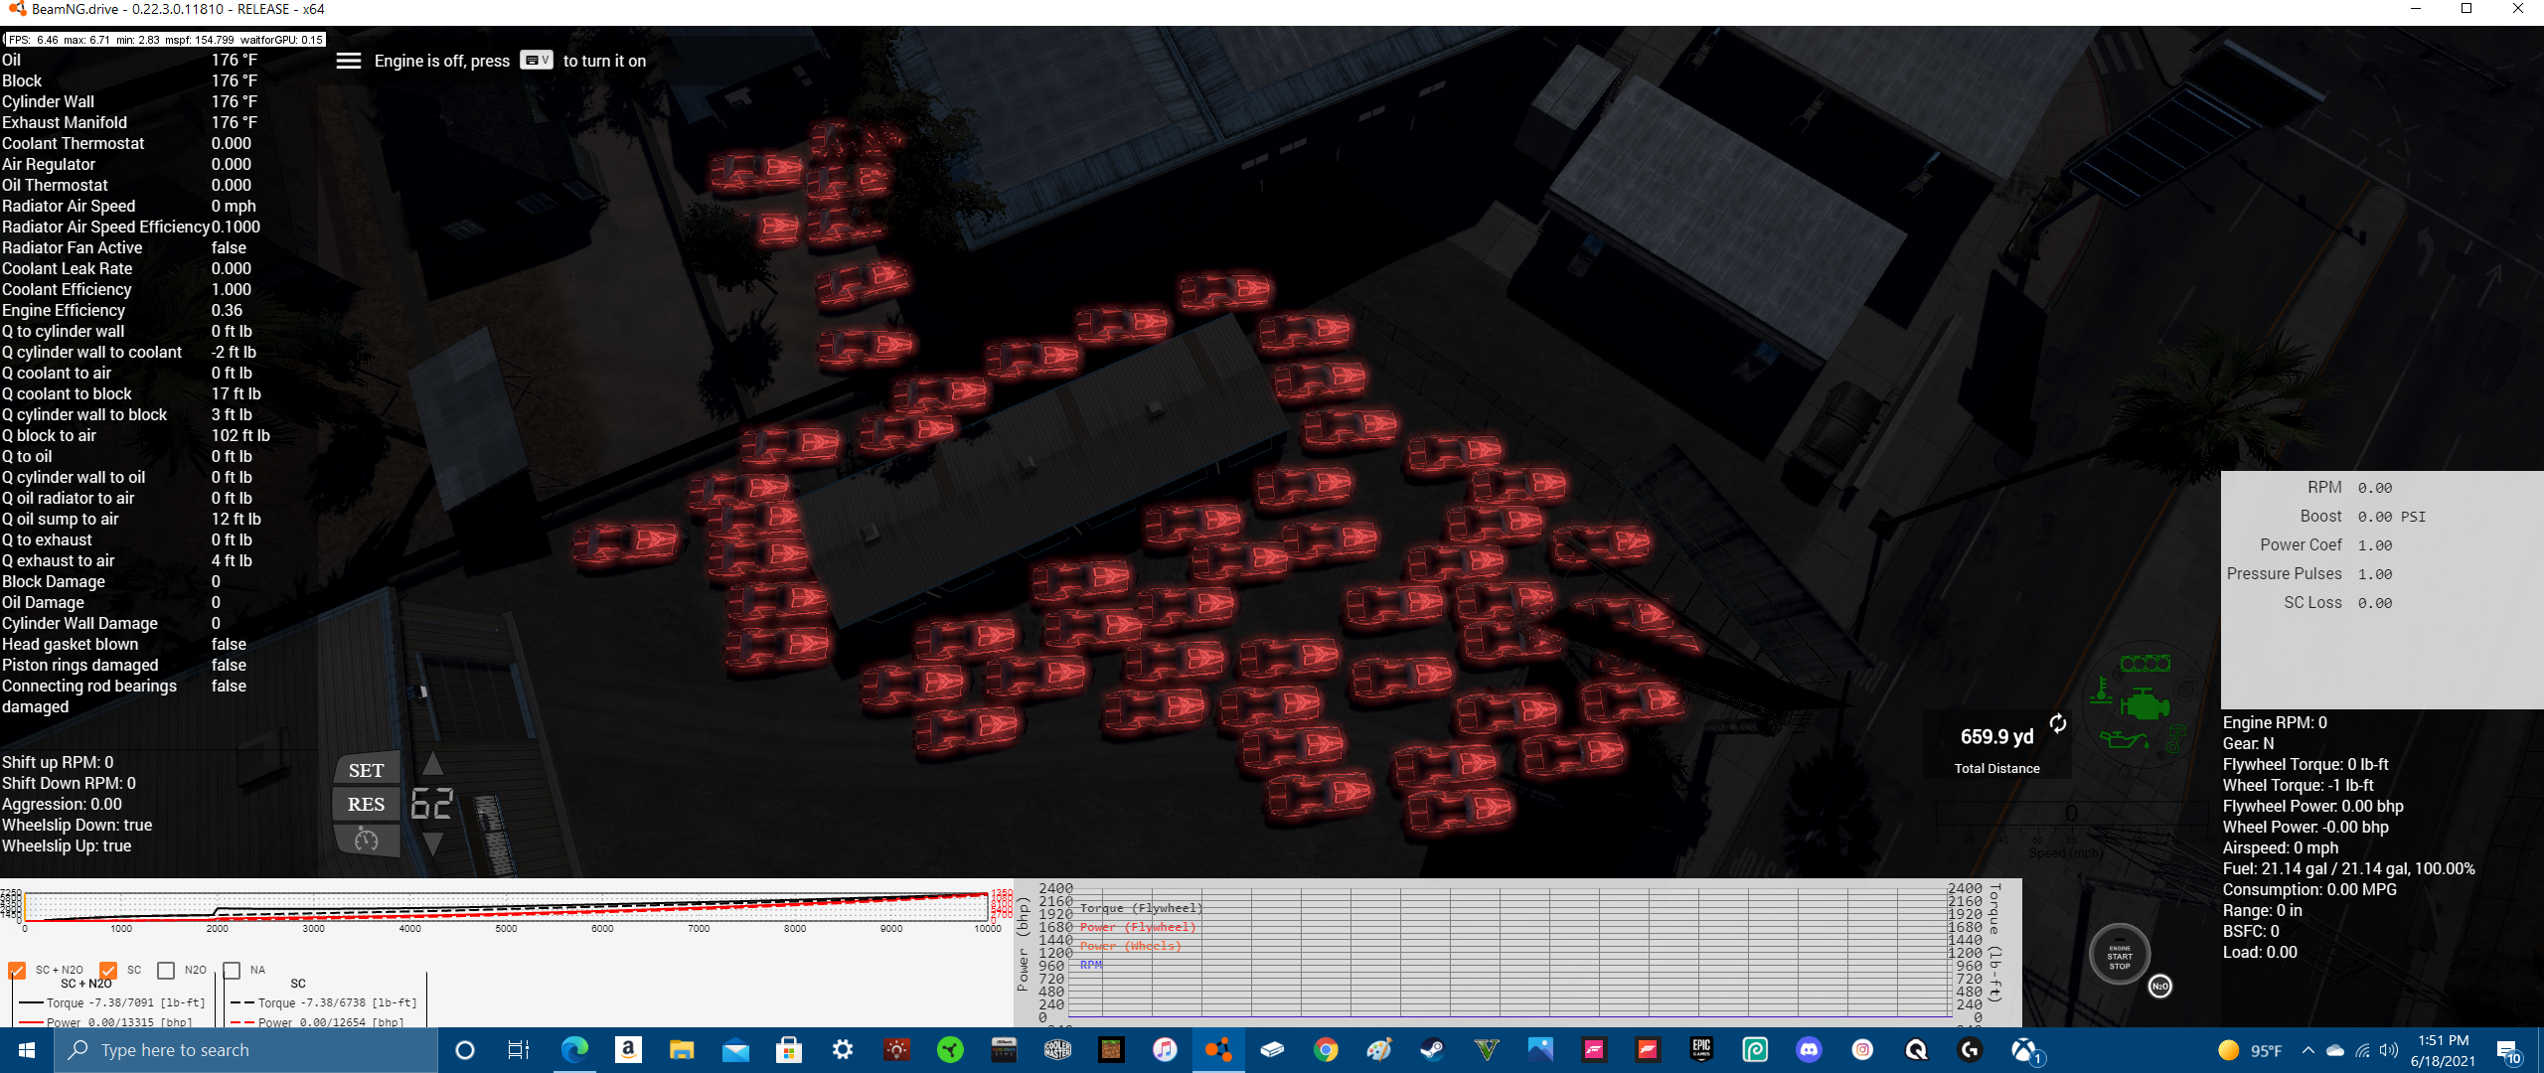Viewport: 2544px width, 1073px height.
Task: Open iTunes from the taskbar
Action: pyautogui.click(x=1165, y=1050)
